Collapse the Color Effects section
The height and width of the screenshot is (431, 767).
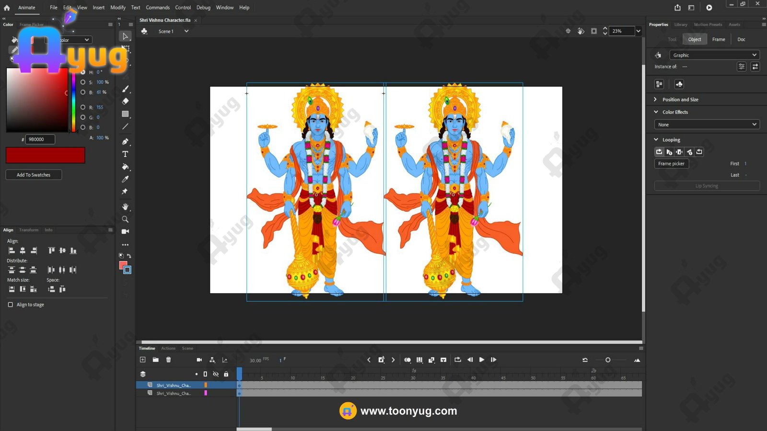click(656, 112)
